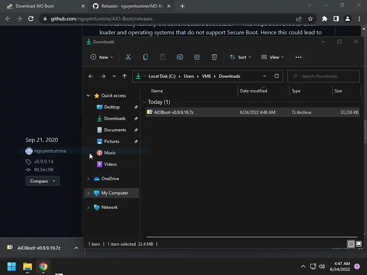Switch to Download AIO Boot browser tab
The height and width of the screenshot is (275, 367).
(44, 6)
